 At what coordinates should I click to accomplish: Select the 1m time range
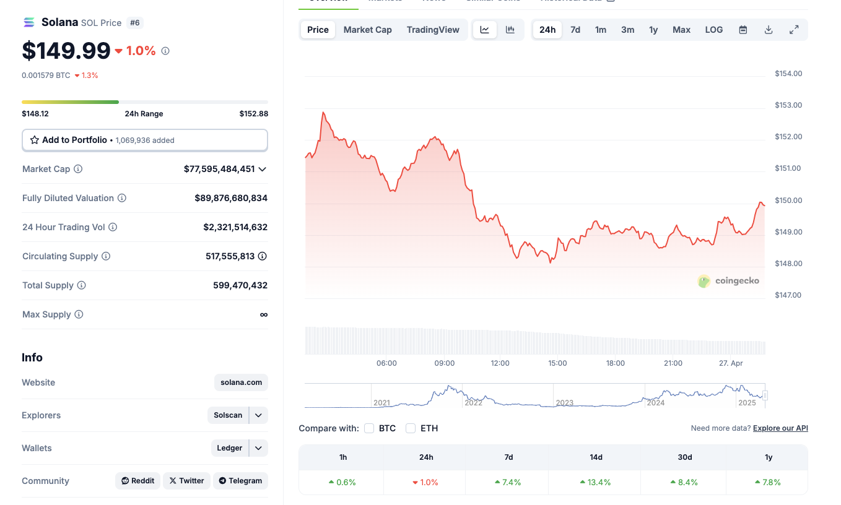click(601, 30)
